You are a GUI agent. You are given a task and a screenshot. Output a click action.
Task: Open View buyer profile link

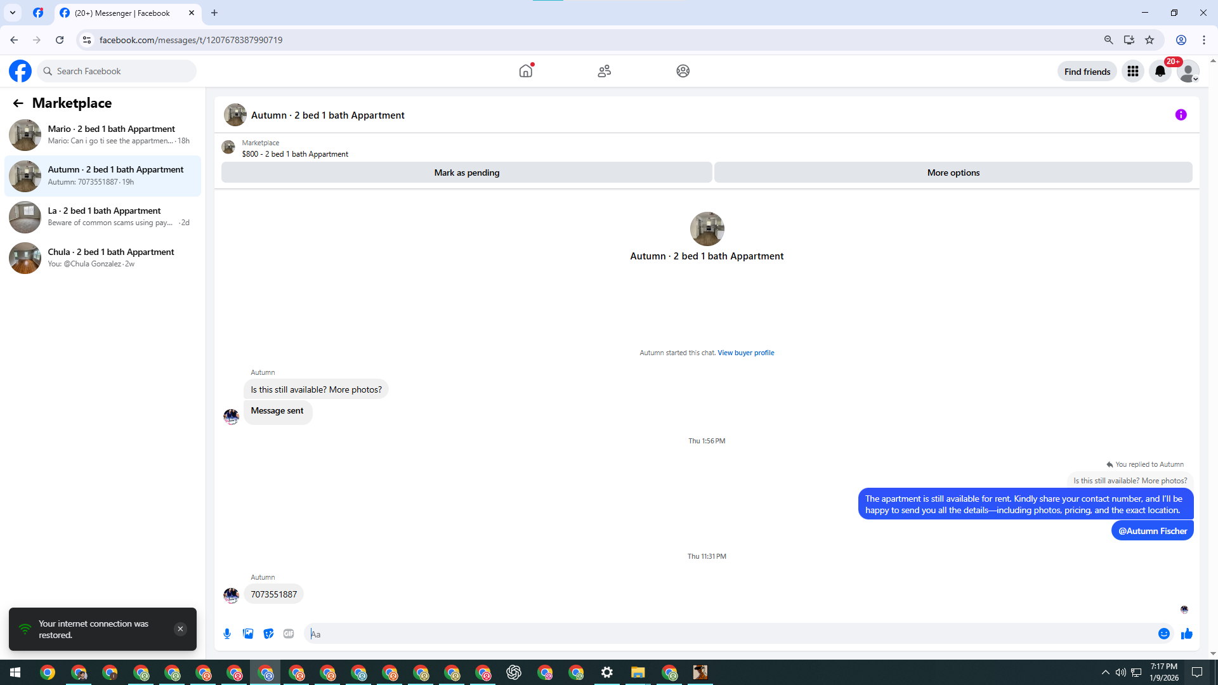point(745,353)
